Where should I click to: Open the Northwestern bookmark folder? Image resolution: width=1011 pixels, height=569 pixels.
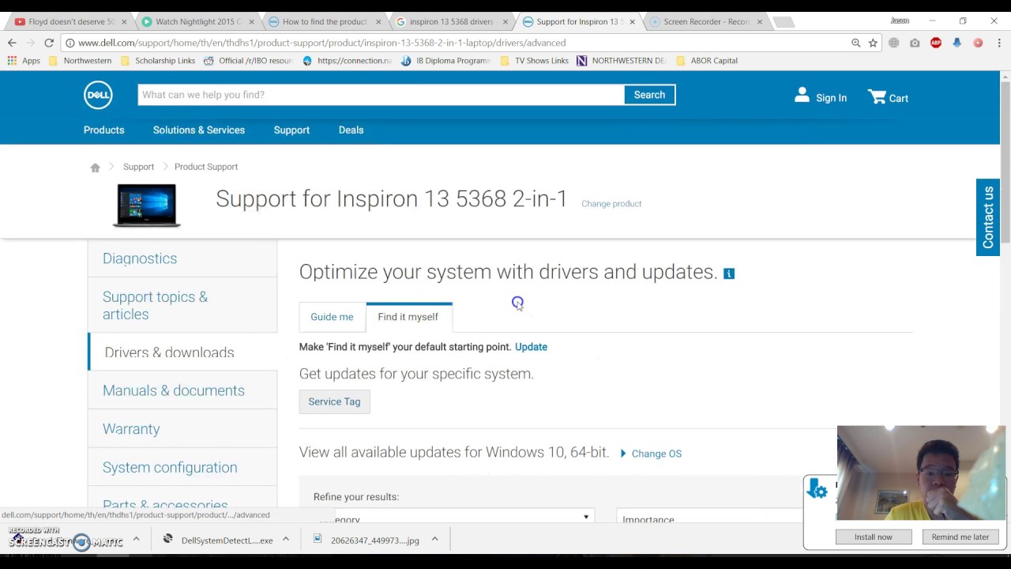click(81, 60)
